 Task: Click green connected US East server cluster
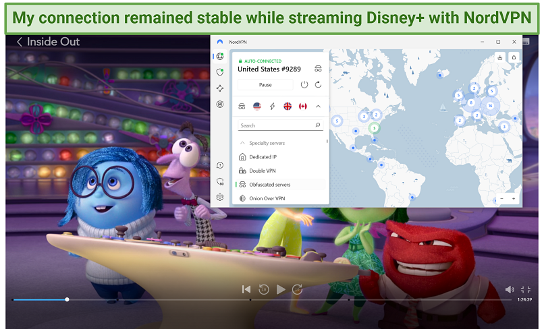pos(374,128)
